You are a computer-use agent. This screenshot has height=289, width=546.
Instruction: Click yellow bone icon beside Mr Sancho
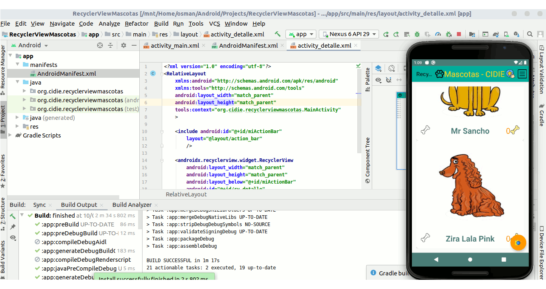pos(515,129)
